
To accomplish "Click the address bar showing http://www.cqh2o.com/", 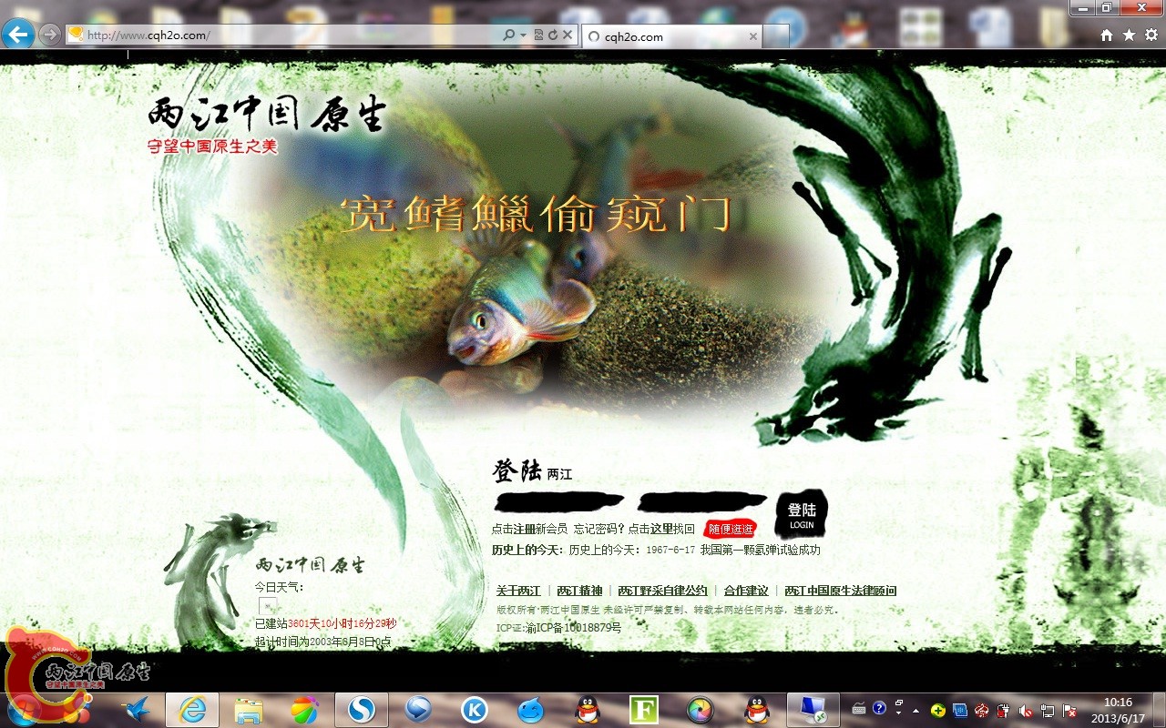I will [284, 35].
